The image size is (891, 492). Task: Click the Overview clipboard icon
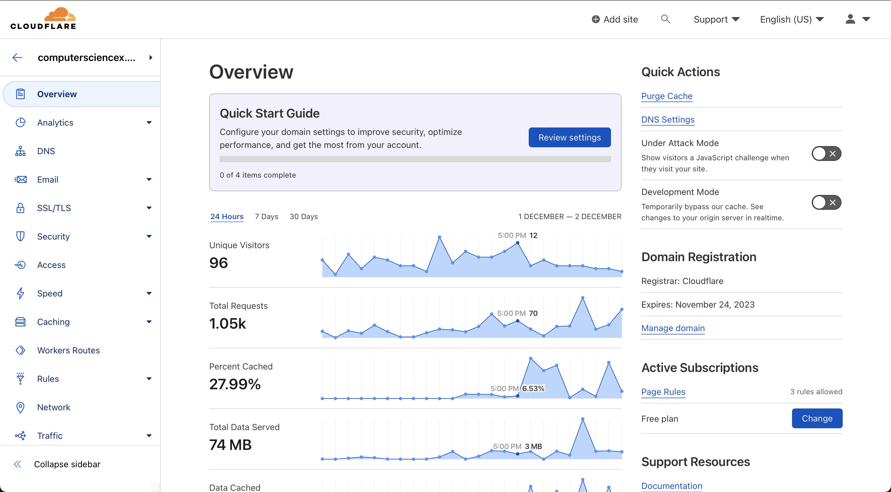point(20,94)
